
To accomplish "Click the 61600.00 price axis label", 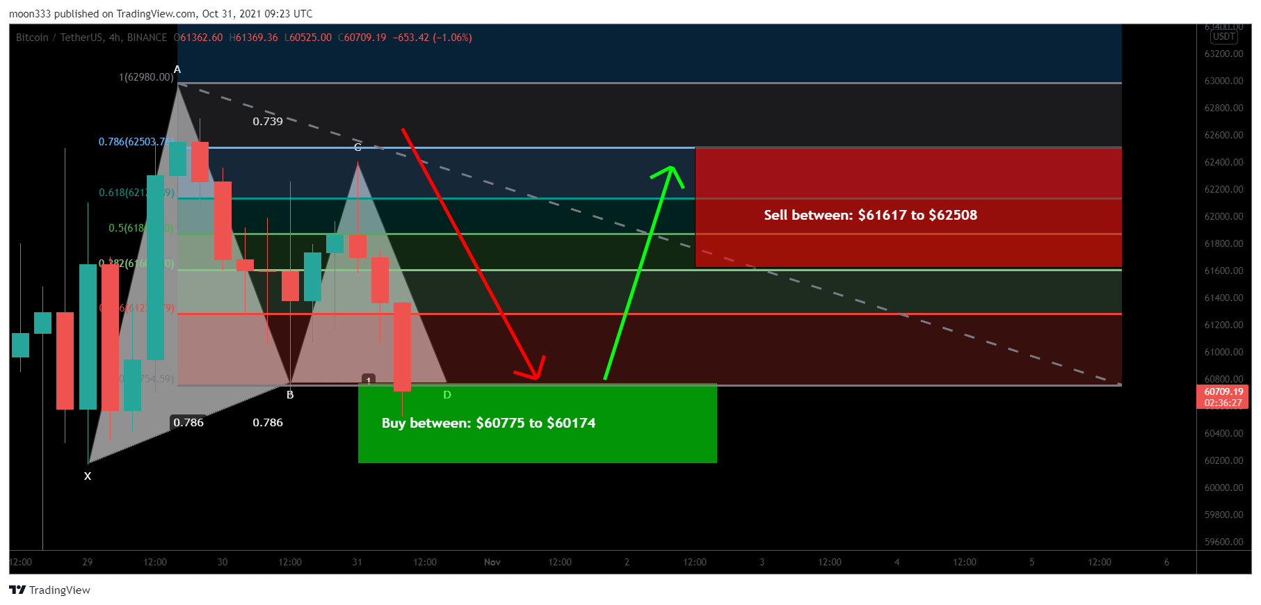I will pos(1223,271).
